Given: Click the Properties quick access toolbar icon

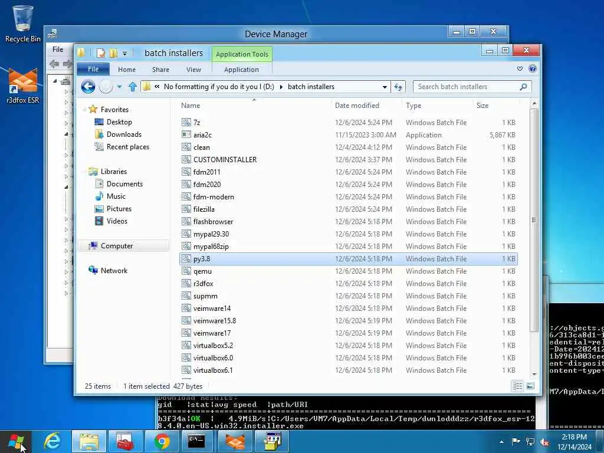Looking at the screenshot, I should [101, 53].
